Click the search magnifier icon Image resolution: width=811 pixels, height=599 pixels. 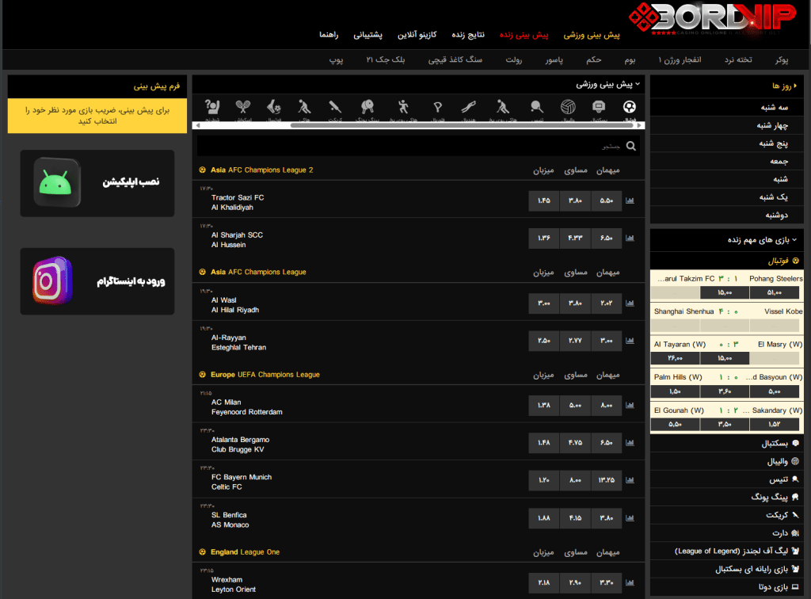point(631,147)
